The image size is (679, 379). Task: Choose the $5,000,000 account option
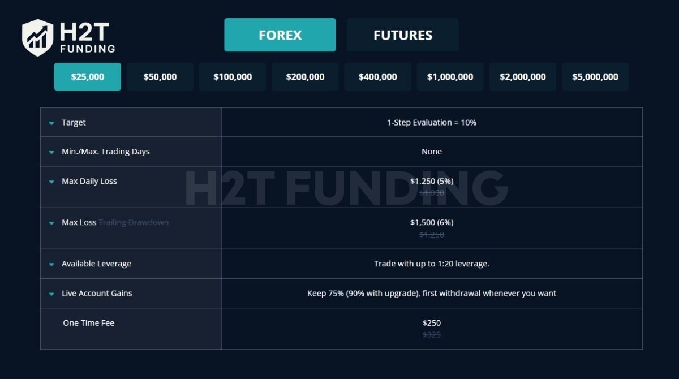coord(595,77)
